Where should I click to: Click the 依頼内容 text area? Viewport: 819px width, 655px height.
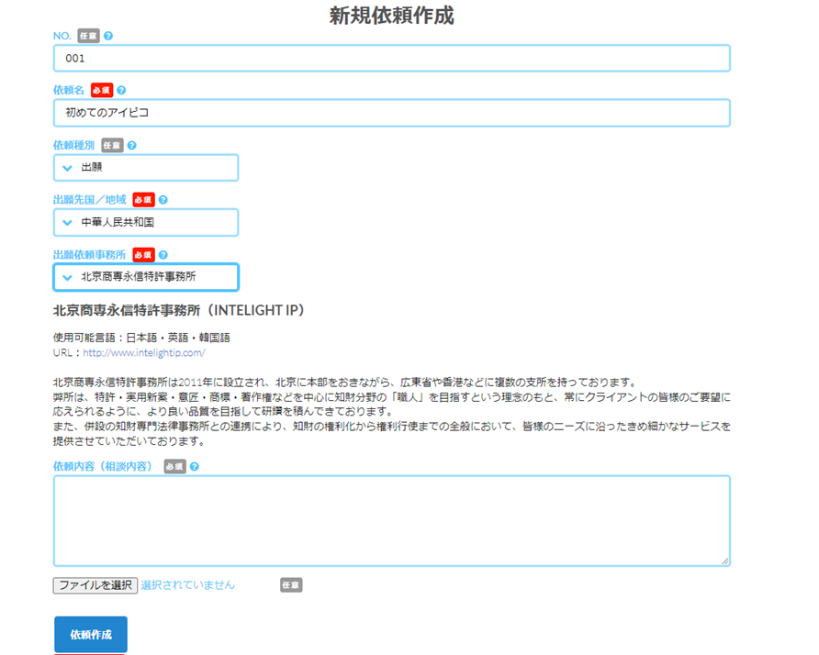click(392, 521)
